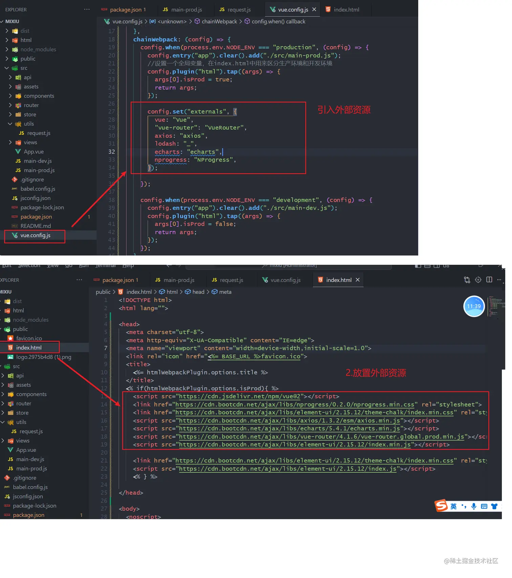The width and height of the screenshot is (512, 578).
Task: Collapse utils folder chevron in top explorer
Action: [x=10, y=124]
